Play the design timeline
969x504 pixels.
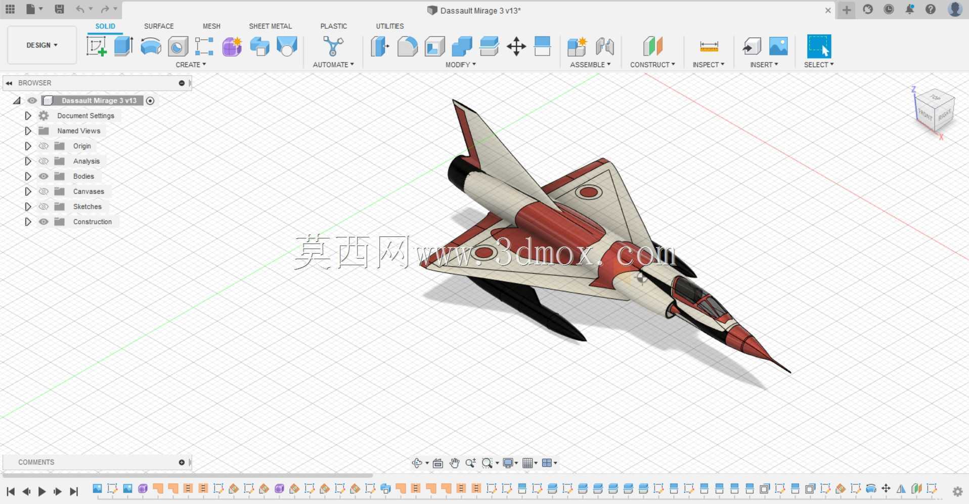point(42,491)
